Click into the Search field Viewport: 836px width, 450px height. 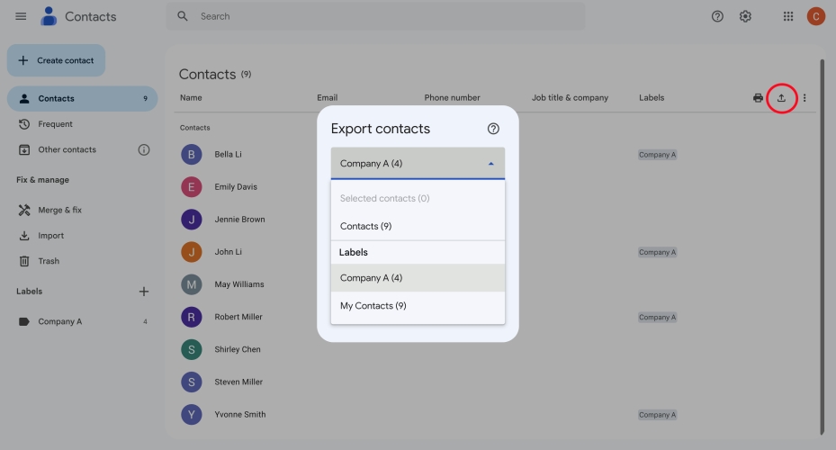(x=375, y=16)
